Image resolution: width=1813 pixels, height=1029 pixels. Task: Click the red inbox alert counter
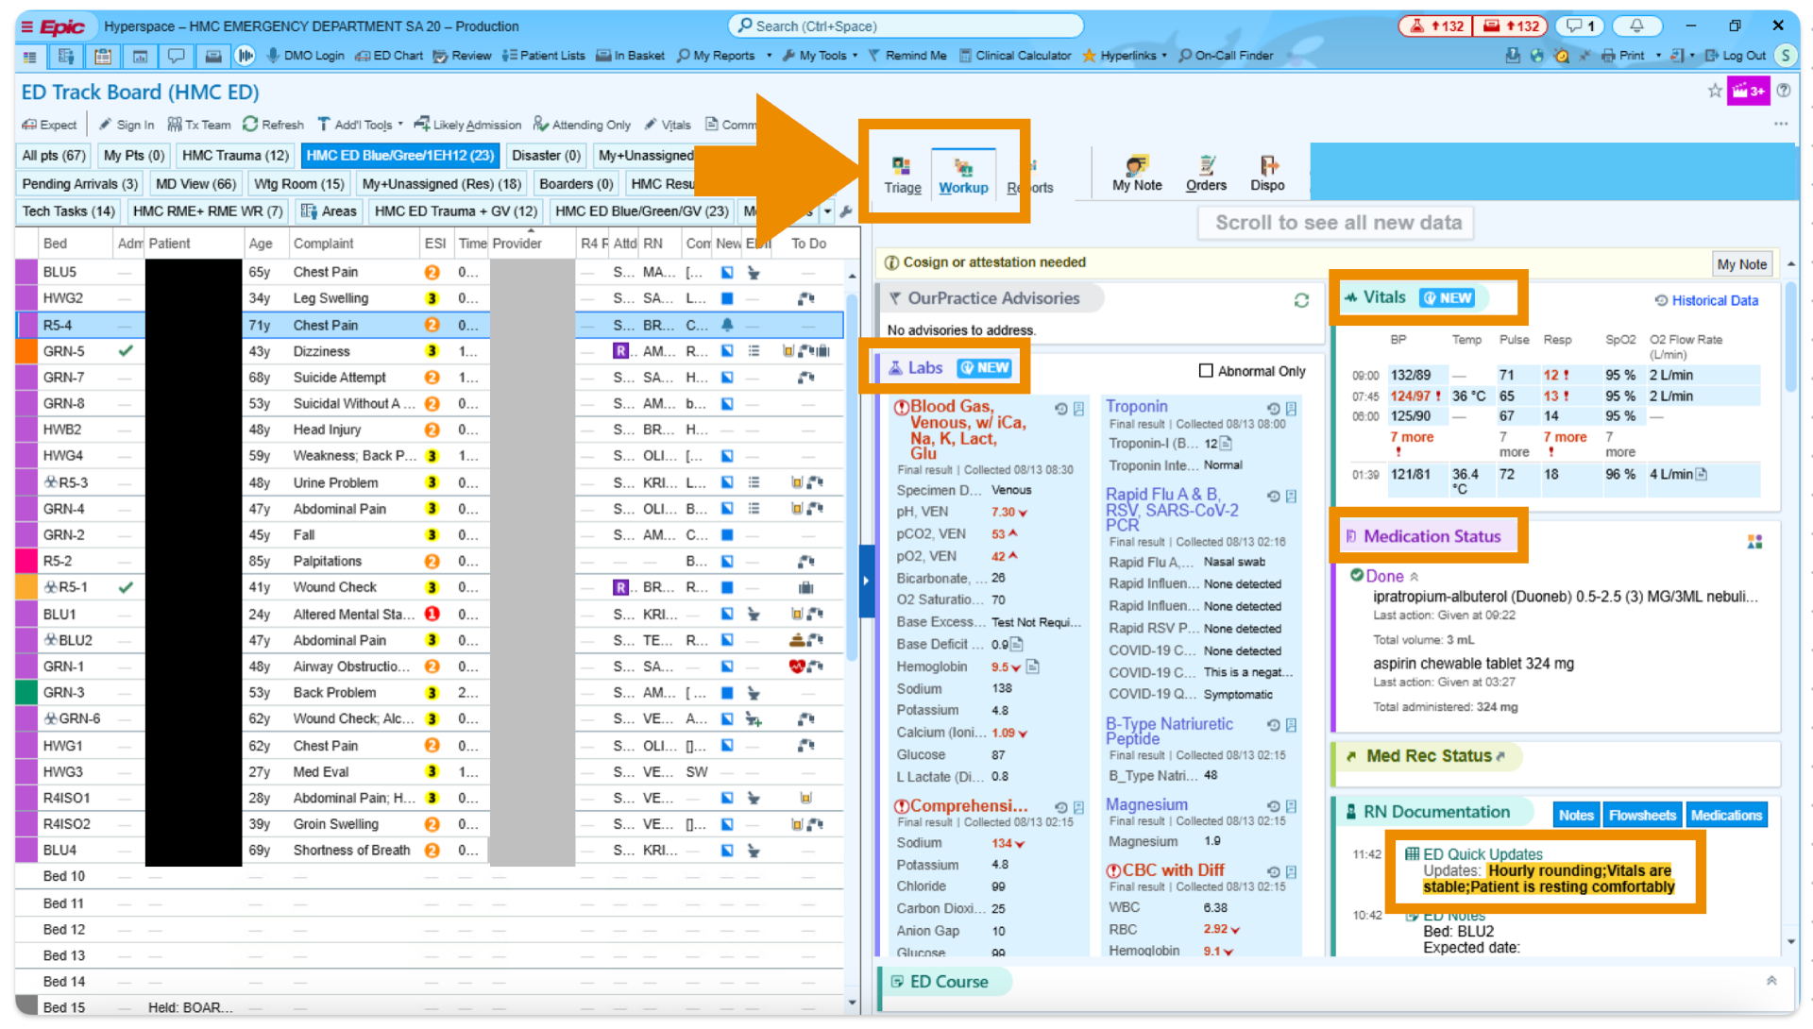[1511, 26]
